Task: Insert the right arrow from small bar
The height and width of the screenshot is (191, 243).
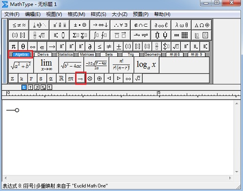Action: pyautogui.click(x=52, y=47)
